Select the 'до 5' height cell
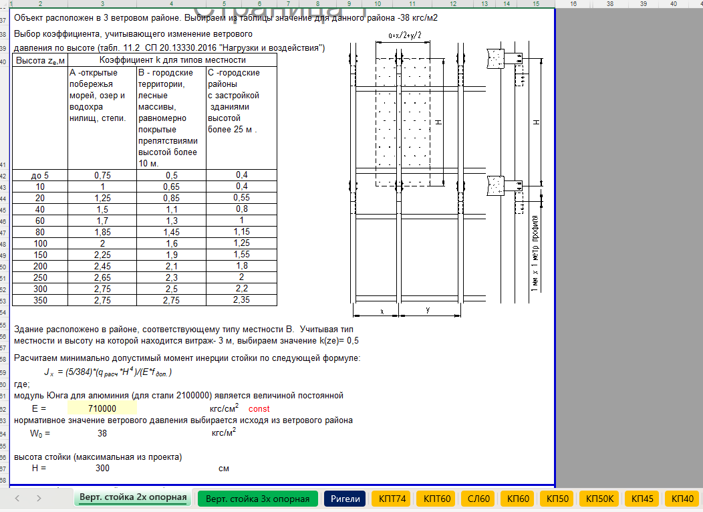Viewport: 703px width, 512px height. (40, 175)
